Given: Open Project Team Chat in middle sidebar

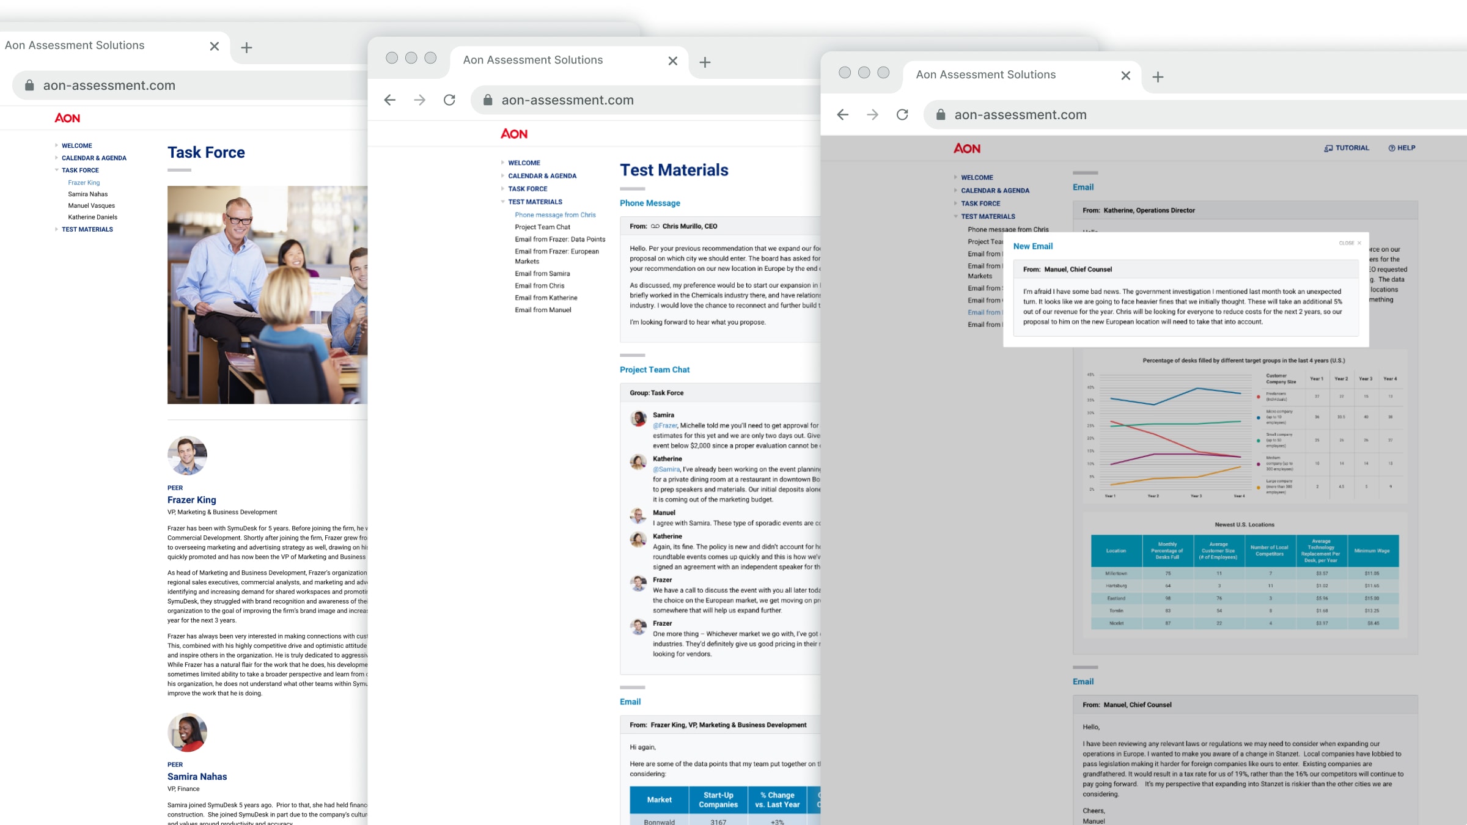Looking at the screenshot, I should coord(542,227).
